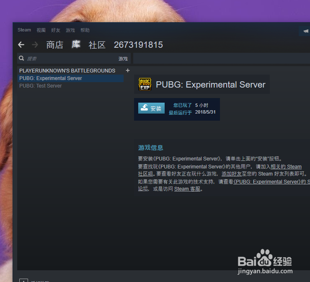The image size is (310, 282).
Task: Click the PUBG EXP game logo
Action: point(145,85)
